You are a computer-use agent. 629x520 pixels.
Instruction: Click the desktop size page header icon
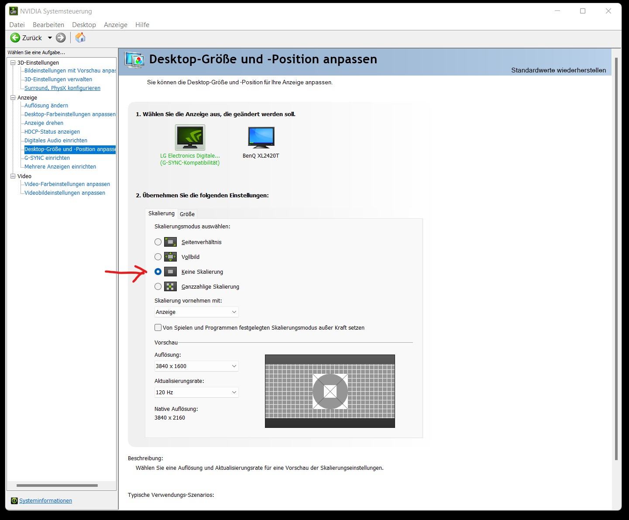134,59
